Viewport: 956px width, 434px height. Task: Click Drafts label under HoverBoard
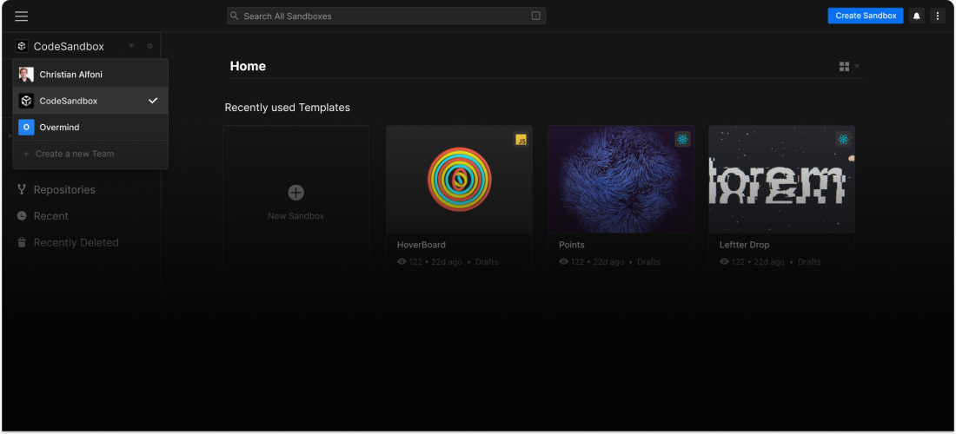(x=487, y=262)
